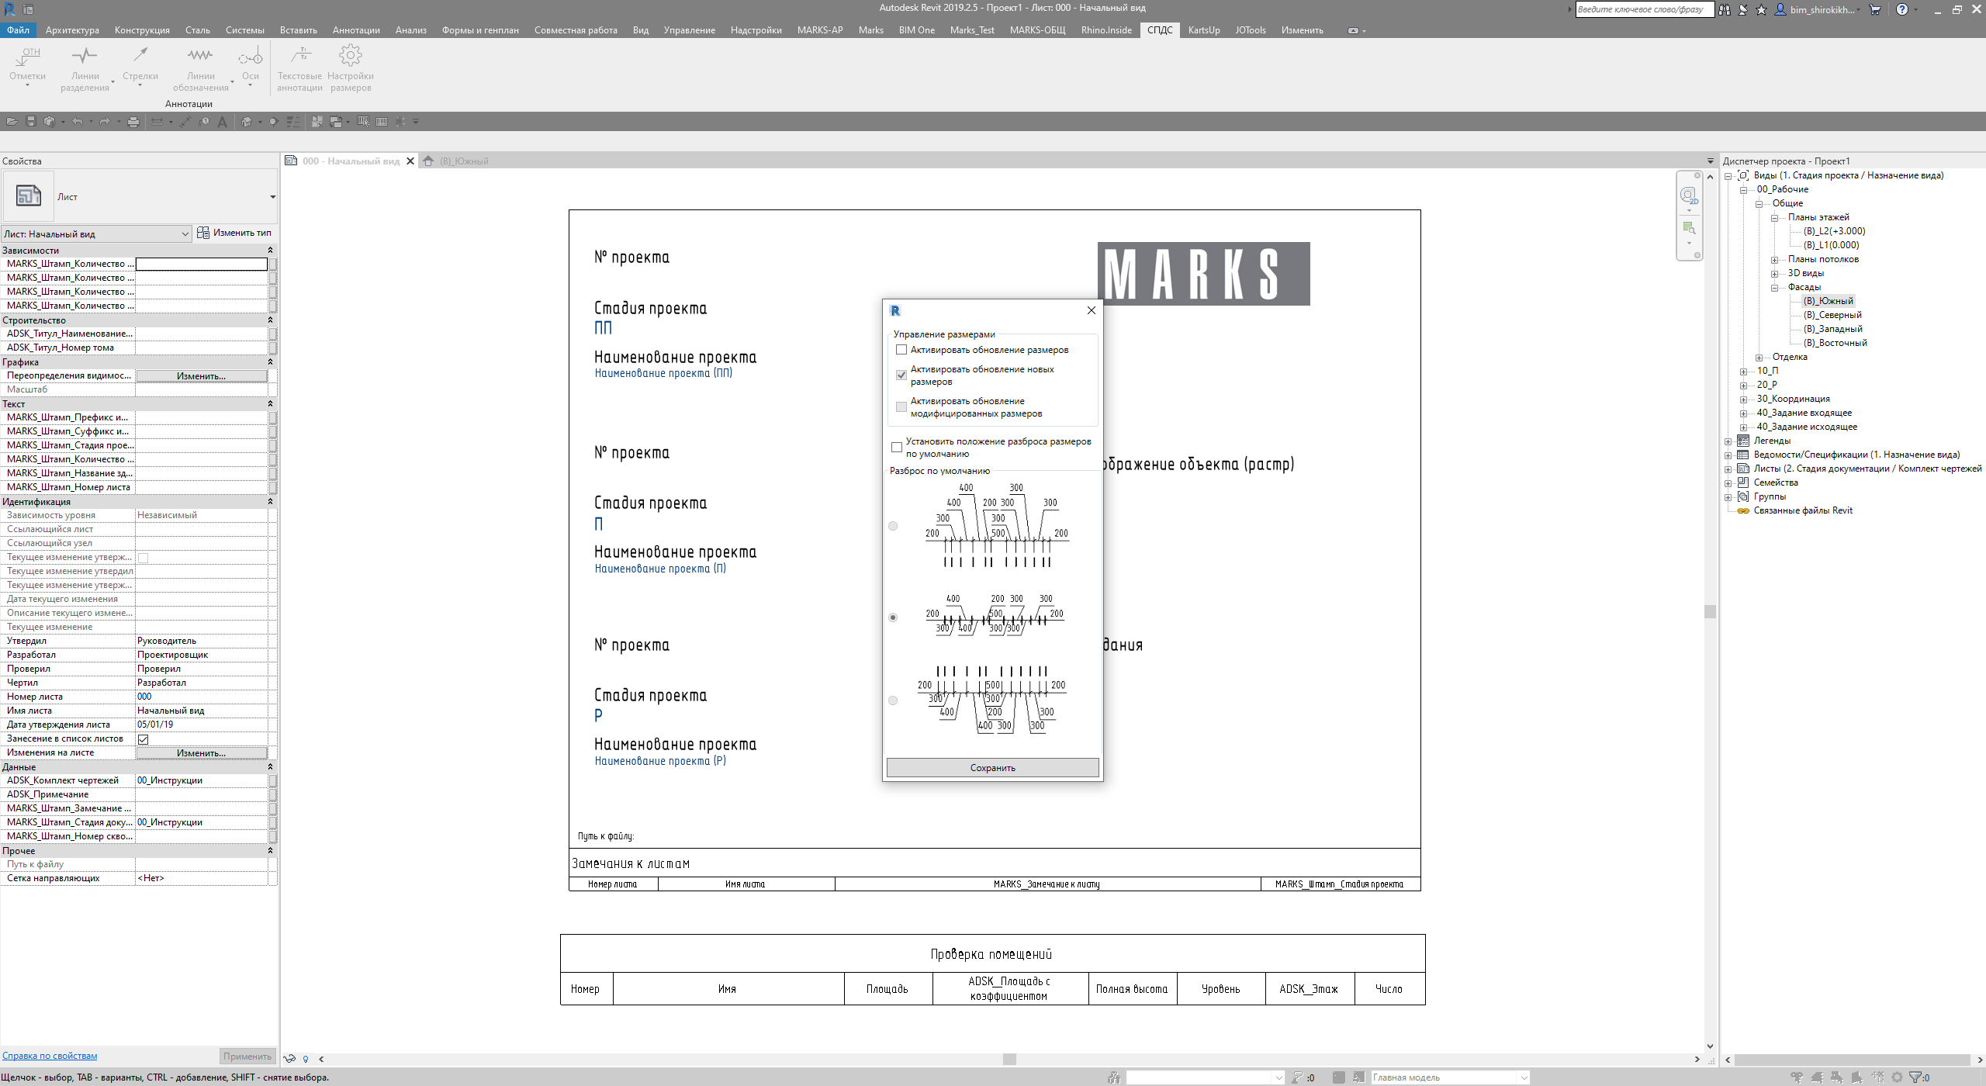Open the Файл menu

(x=18, y=30)
